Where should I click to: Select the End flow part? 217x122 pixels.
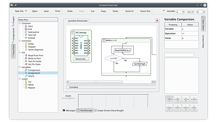coord(30,29)
